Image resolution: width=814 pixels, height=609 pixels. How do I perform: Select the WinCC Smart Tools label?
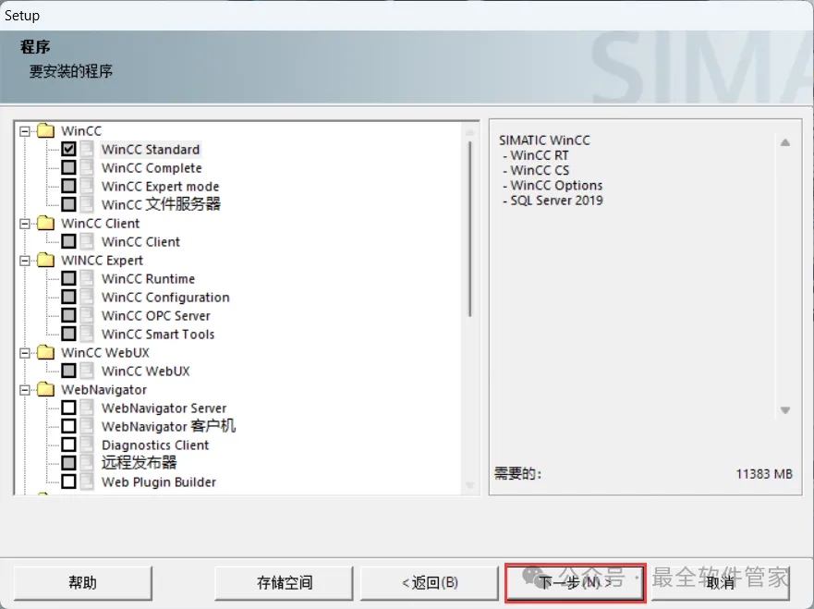point(158,335)
